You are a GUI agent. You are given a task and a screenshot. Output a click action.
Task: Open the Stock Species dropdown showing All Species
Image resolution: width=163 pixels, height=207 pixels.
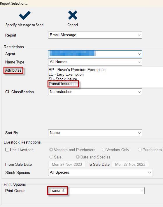coord(100,172)
